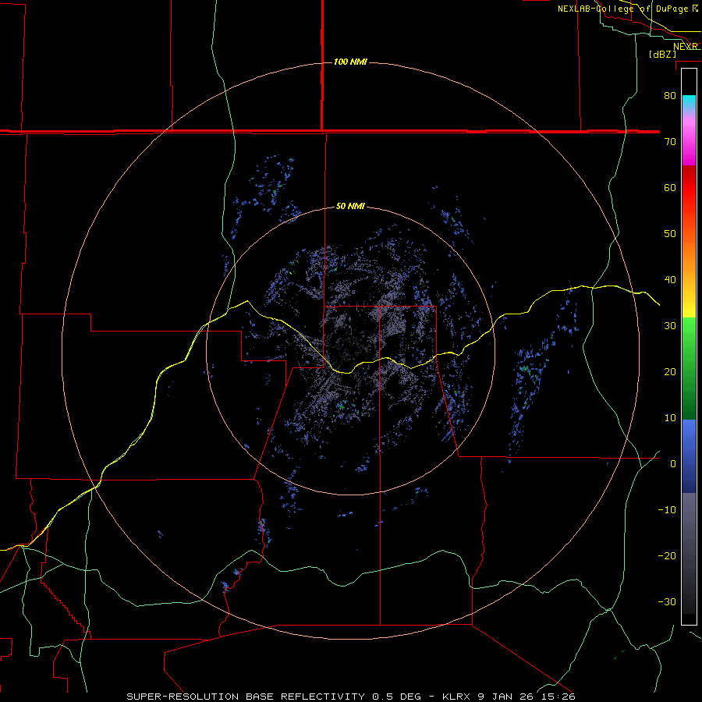Click the blue segment of the color bar

(689, 456)
